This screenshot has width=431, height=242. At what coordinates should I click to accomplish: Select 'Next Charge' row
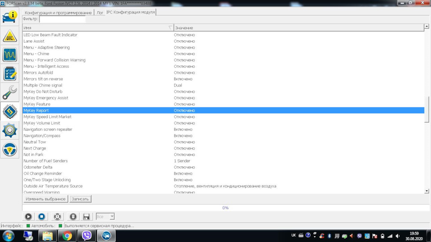[223, 148]
